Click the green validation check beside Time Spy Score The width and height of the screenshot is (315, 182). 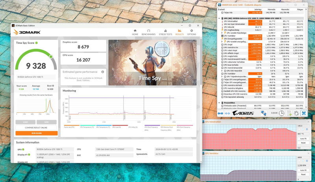pyautogui.click(x=37, y=43)
